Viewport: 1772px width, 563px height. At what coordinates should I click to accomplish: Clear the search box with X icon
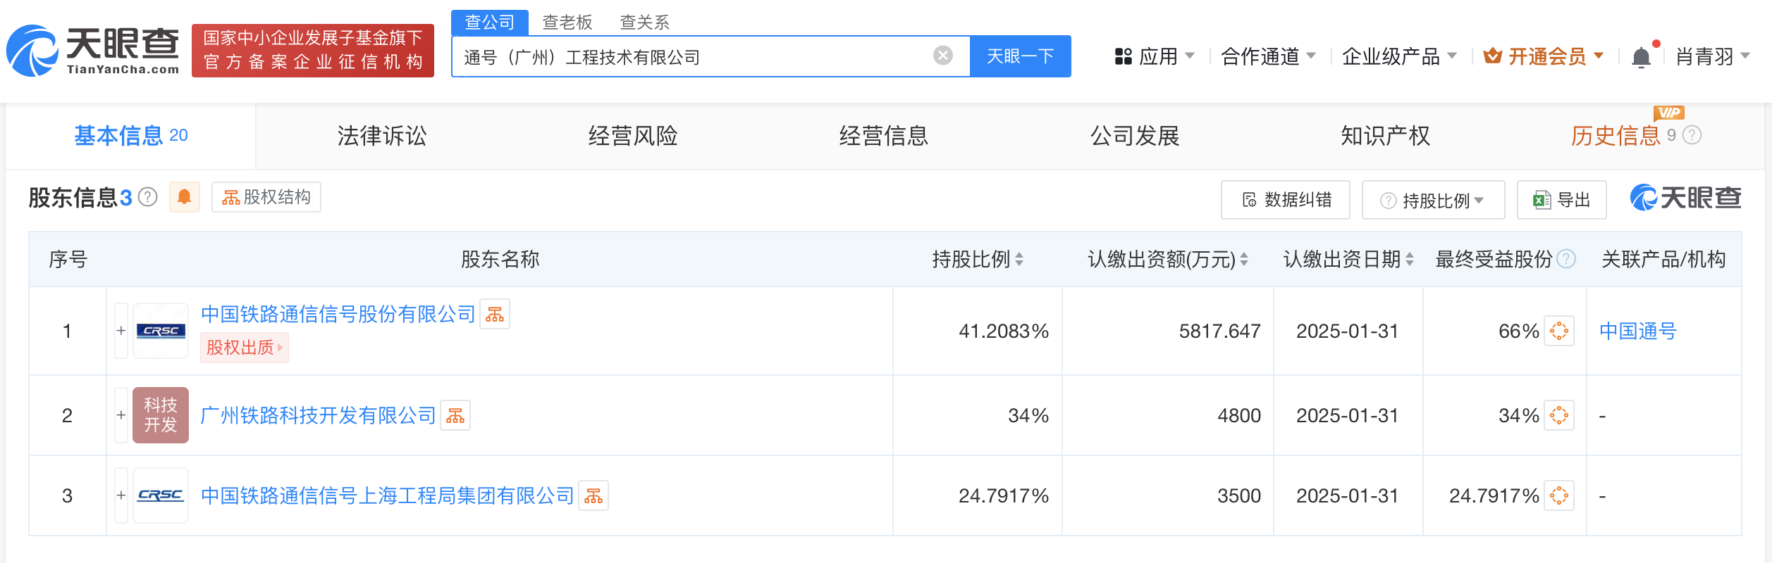[942, 56]
